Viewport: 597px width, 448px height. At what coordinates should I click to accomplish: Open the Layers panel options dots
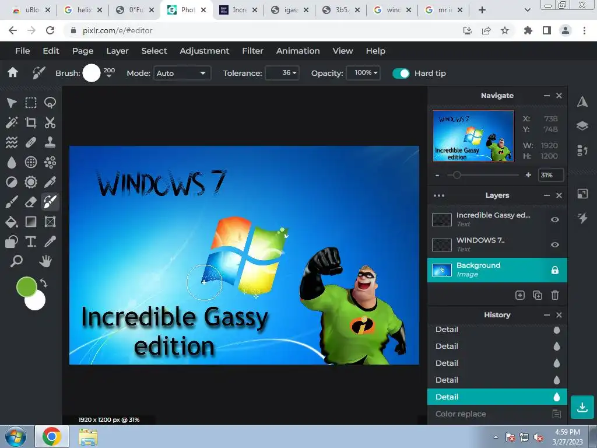(x=439, y=195)
